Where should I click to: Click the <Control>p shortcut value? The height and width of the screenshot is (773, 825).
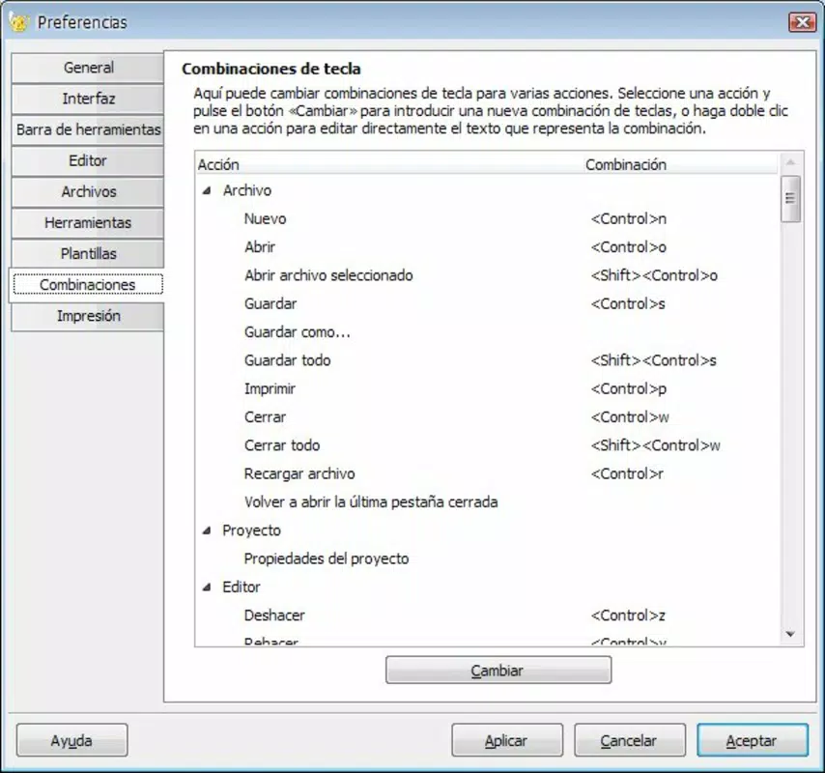(629, 388)
